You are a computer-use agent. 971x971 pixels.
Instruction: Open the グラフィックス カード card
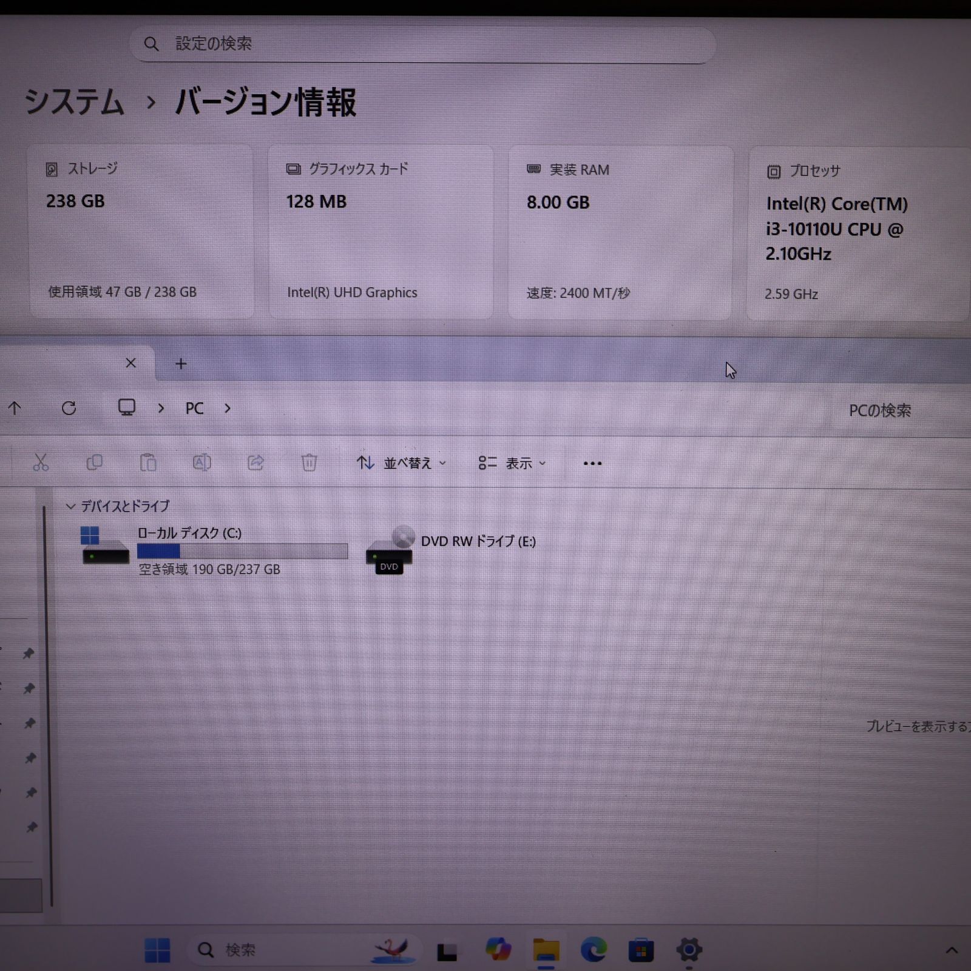pos(381,232)
